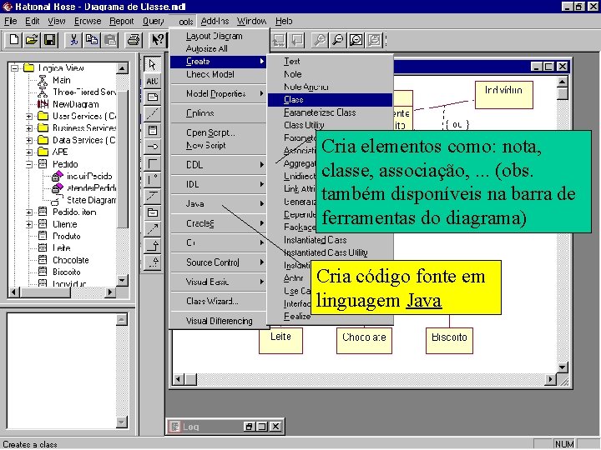The image size is (601, 450).
Task: Choose Layout Diagram from Tools menu
Action: pos(218,36)
